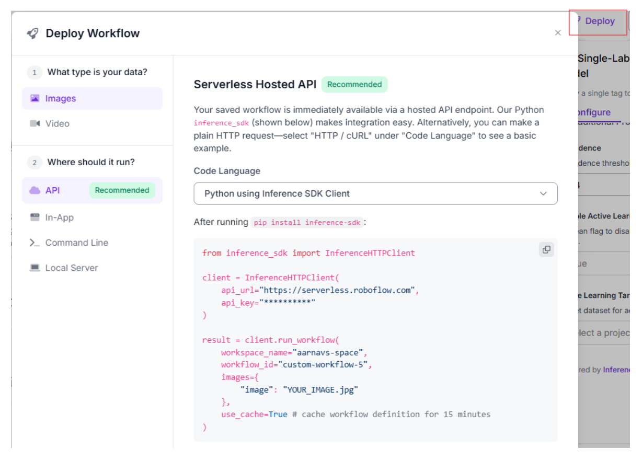Click the Images picture icon
The height and width of the screenshot is (460, 642).
(35, 98)
